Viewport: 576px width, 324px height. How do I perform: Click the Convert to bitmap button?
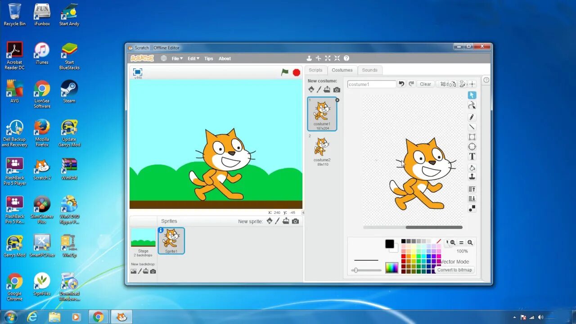(x=454, y=270)
